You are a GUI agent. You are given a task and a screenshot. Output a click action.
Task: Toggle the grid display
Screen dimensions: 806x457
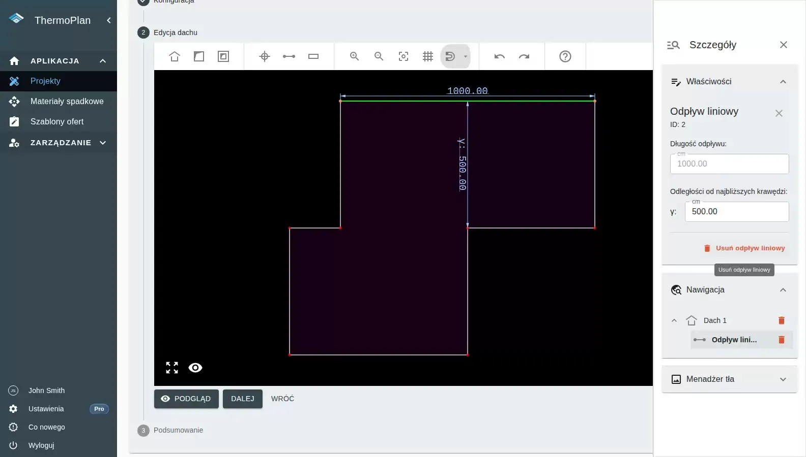click(x=428, y=56)
